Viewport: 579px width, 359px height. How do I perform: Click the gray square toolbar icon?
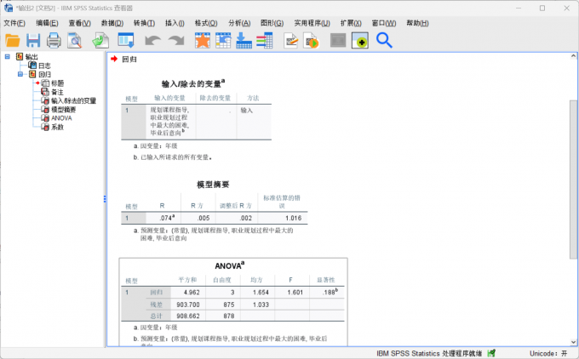(x=338, y=40)
